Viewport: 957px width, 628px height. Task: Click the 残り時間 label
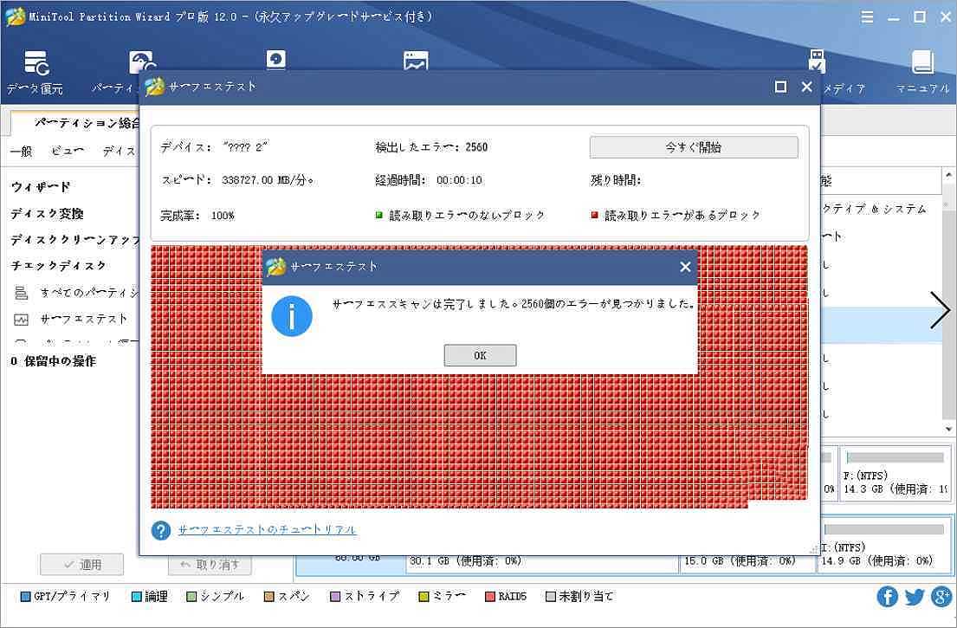coord(617,181)
